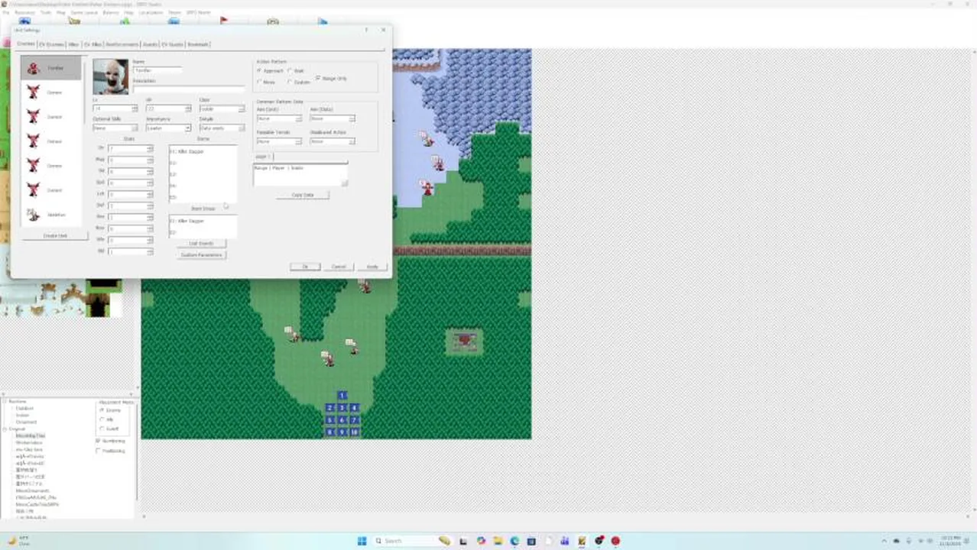Select Ornament in the Runtime tree
The image size is (977, 550).
[26, 422]
